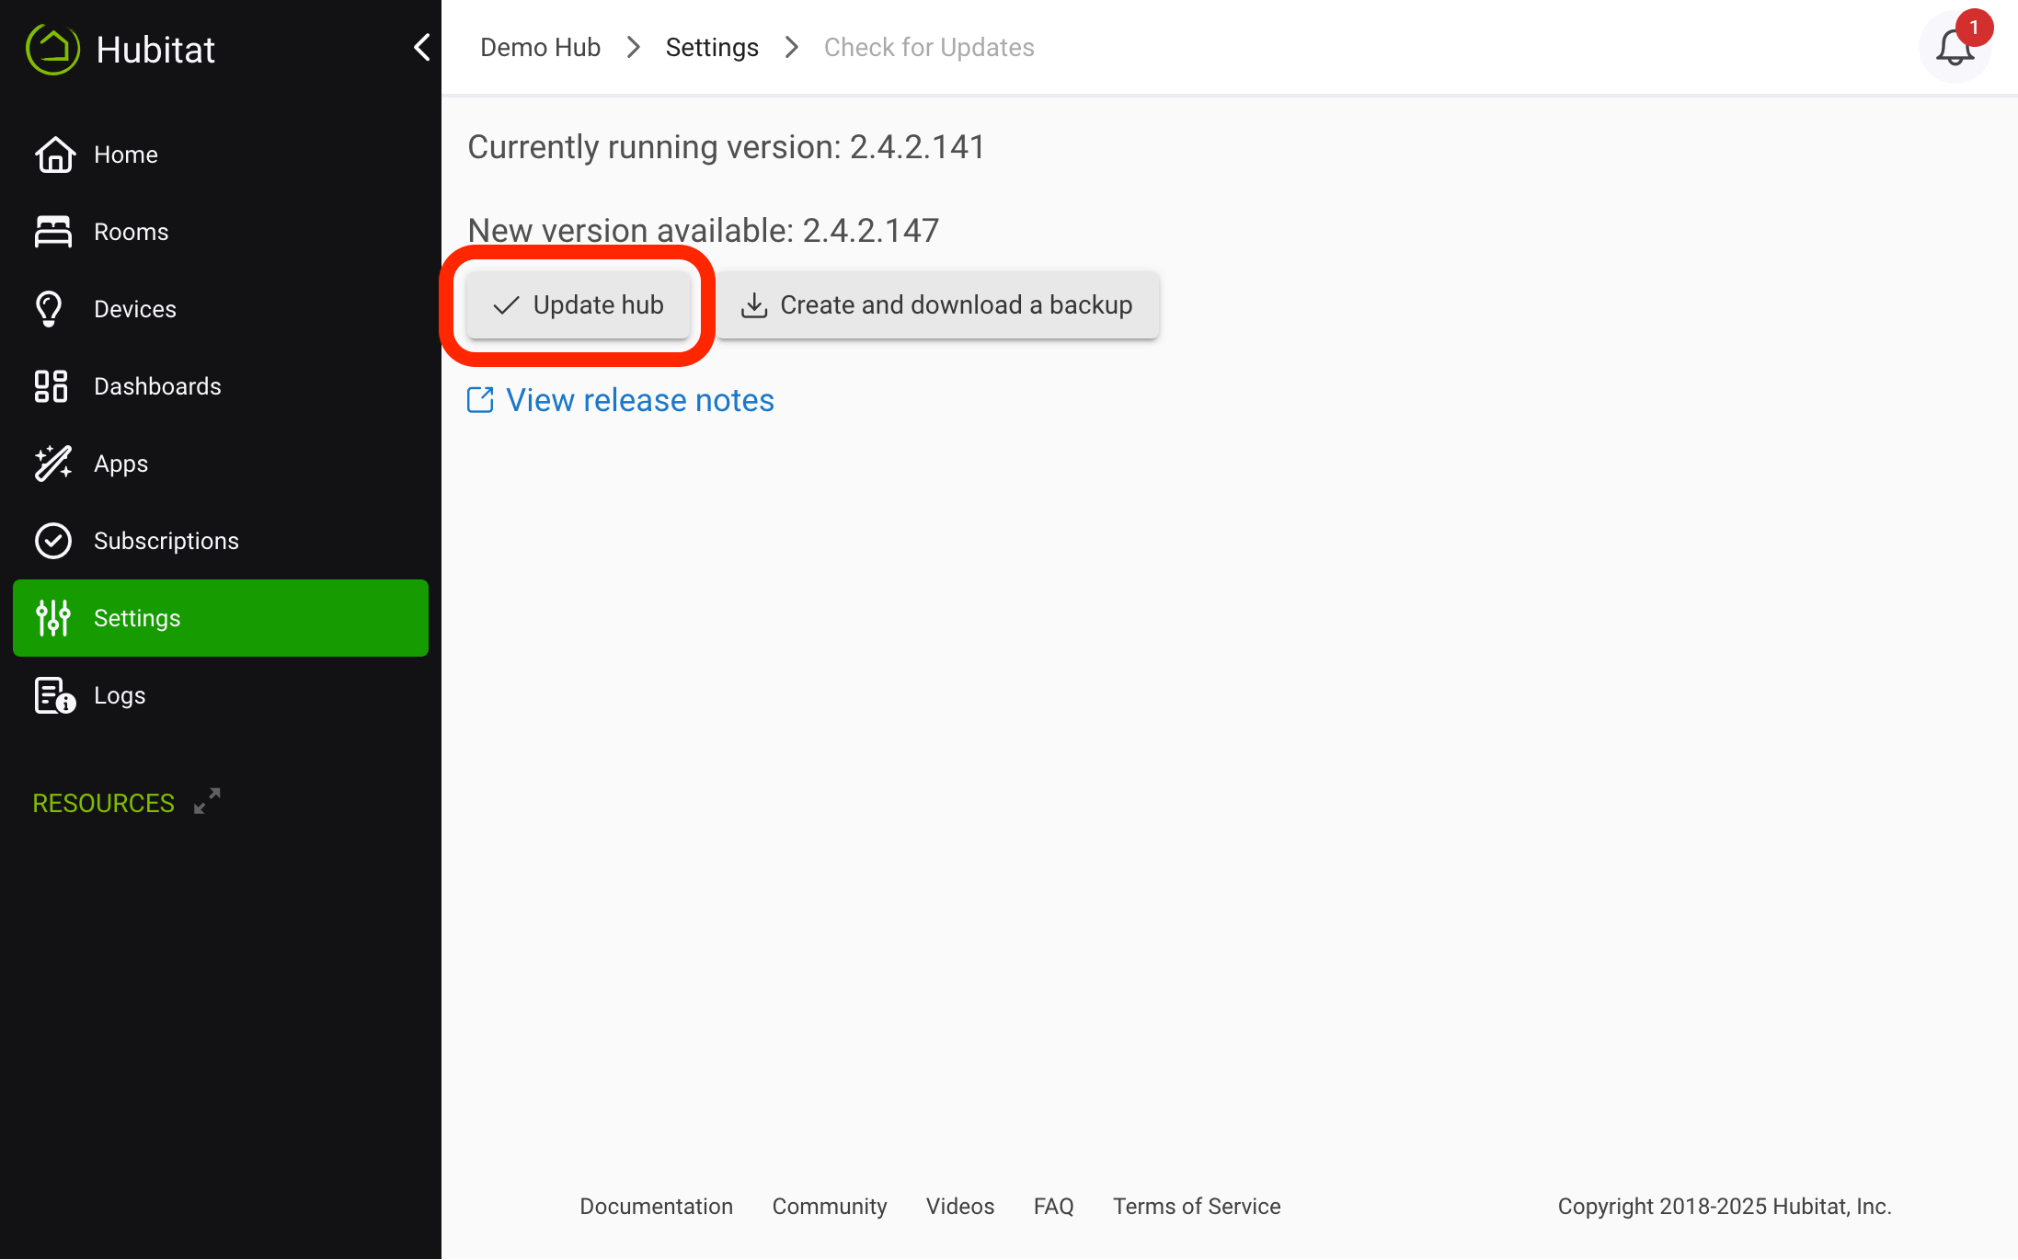Open the Documentation footer link
This screenshot has height=1260, width=2018.
point(656,1206)
